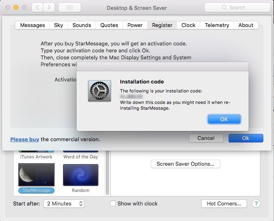Screen dimensions: 274x221
Task: Select the Quotes tab
Action: (109, 25)
